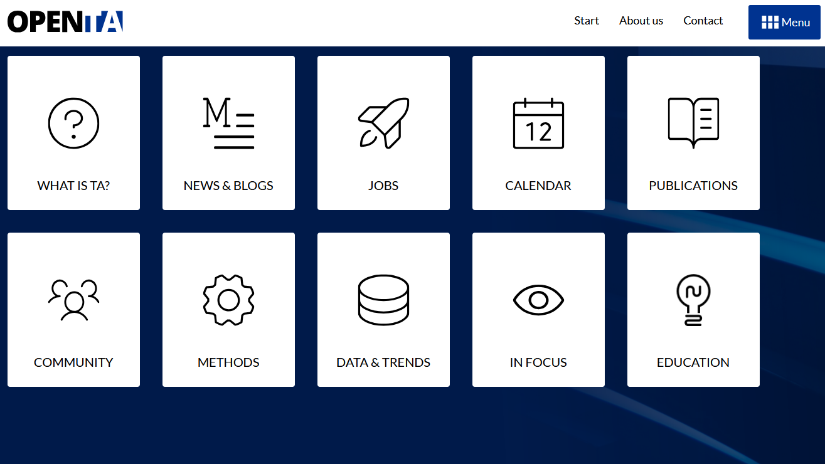Click the eye icon on the In Focus tile
The width and height of the screenshot is (825, 464).
tap(538, 300)
